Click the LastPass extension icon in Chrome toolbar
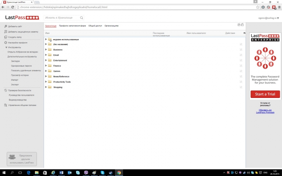This screenshot has height=176, width=282. coord(274,7)
